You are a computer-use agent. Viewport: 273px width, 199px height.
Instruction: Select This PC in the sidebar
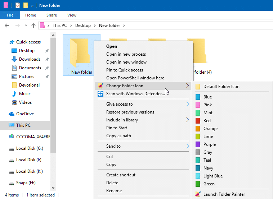pyautogui.click(x=25, y=125)
